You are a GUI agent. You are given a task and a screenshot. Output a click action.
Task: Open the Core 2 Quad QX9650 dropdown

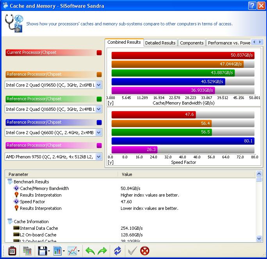pos(99,85)
